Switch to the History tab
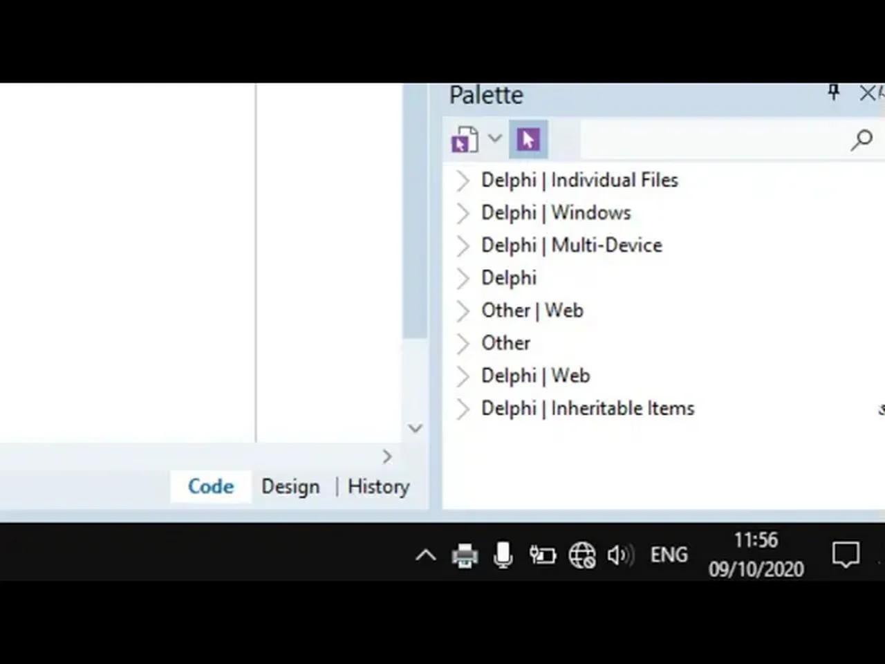Viewport: 885px width, 664px height. pyautogui.click(x=378, y=486)
